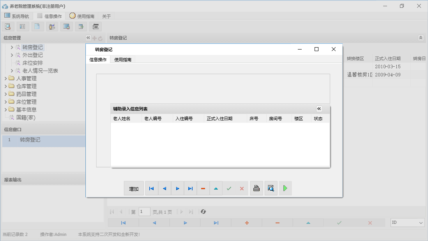Click the search document icon in the main toolbar

8,27
